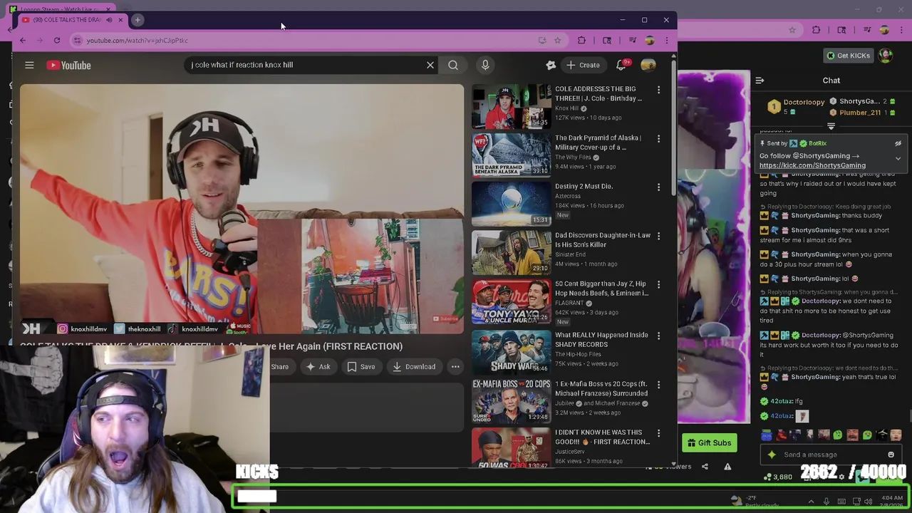The image size is (912, 513).
Task: Clear the YouTube search box text
Action: 430,65
